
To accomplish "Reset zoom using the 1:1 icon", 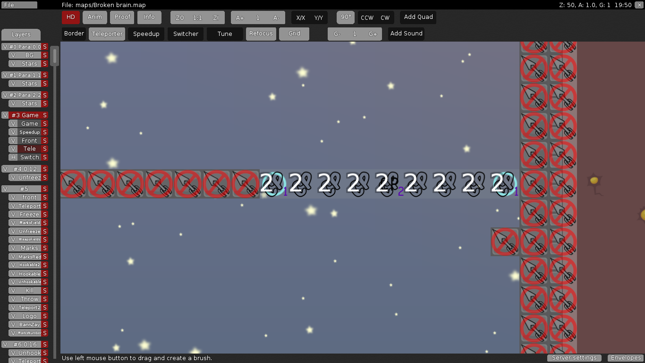I will (198, 17).
